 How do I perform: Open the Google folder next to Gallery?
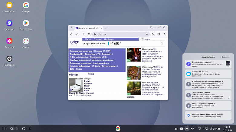click(x=26, y=41)
